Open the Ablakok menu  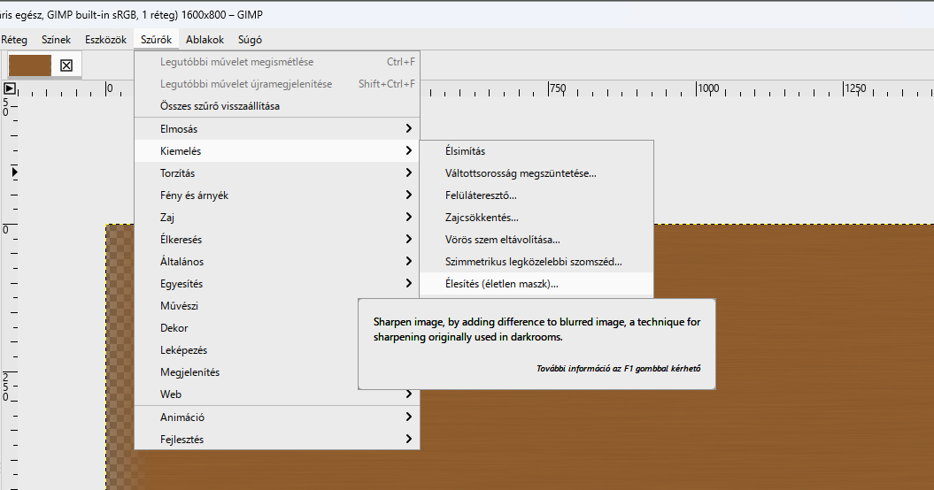[x=205, y=40]
